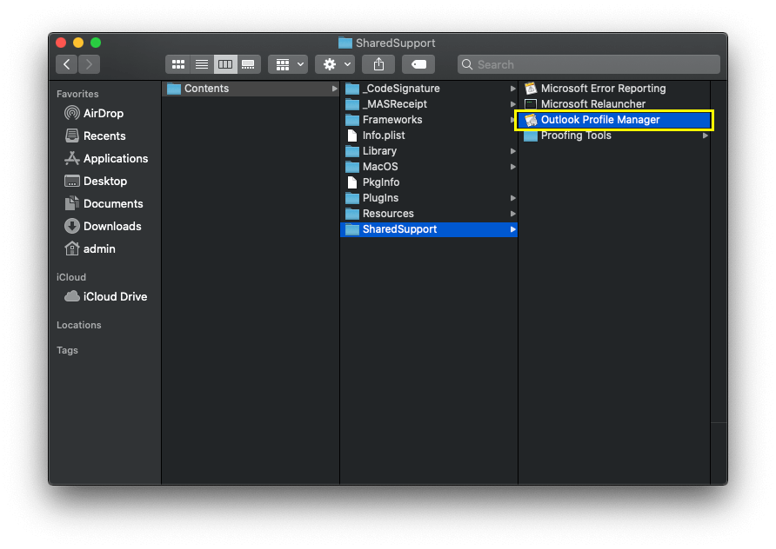This screenshot has height=549, width=776.
Task: Switch to gallery view
Action: coord(249,64)
